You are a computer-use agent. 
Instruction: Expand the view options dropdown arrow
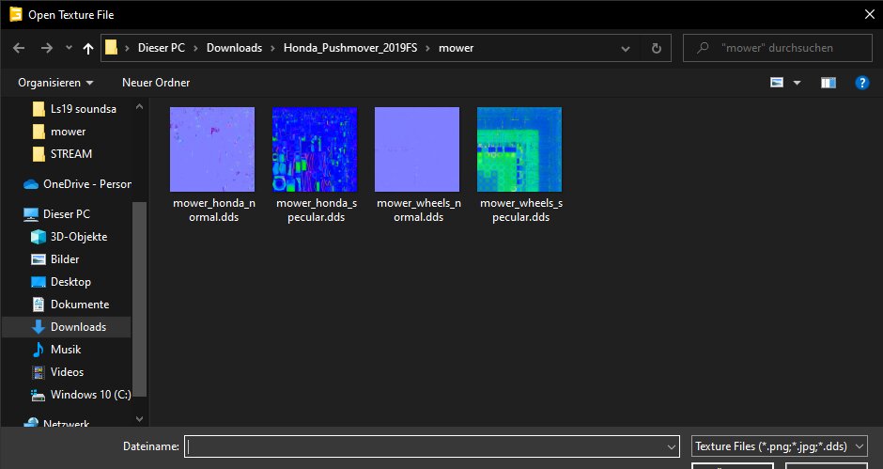(x=798, y=83)
